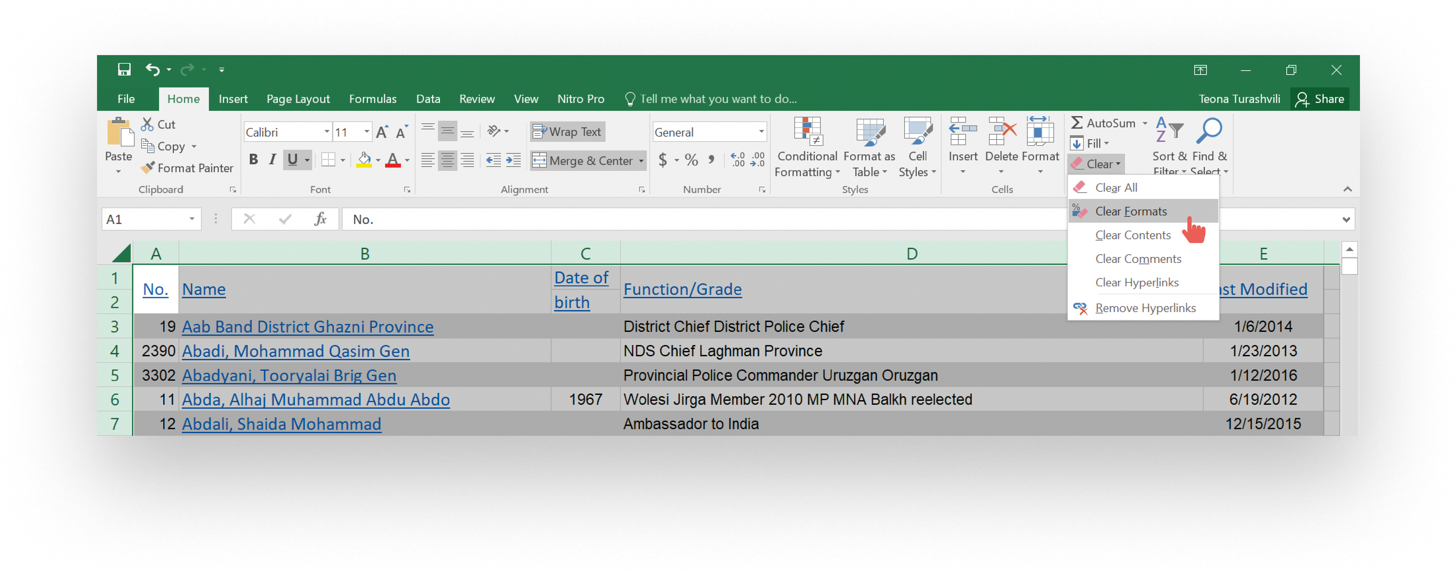Open the General number format dropdown
This screenshot has width=1456, height=574.
pyautogui.click(x=761, y=132)
